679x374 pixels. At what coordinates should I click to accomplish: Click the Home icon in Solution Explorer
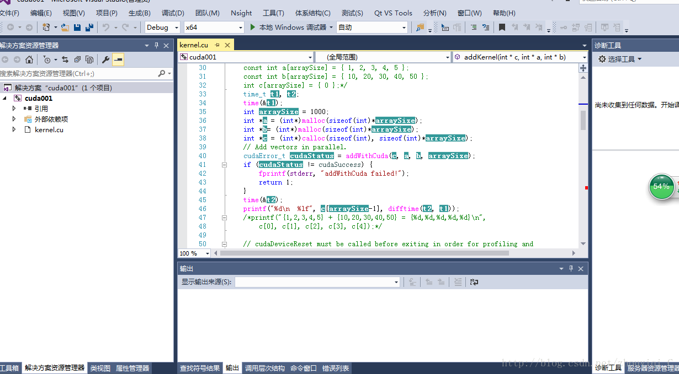(x=29, y=59)
